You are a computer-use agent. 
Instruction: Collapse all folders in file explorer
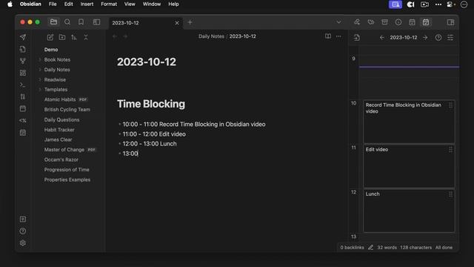pyautogui.click(x=86, y=37)
